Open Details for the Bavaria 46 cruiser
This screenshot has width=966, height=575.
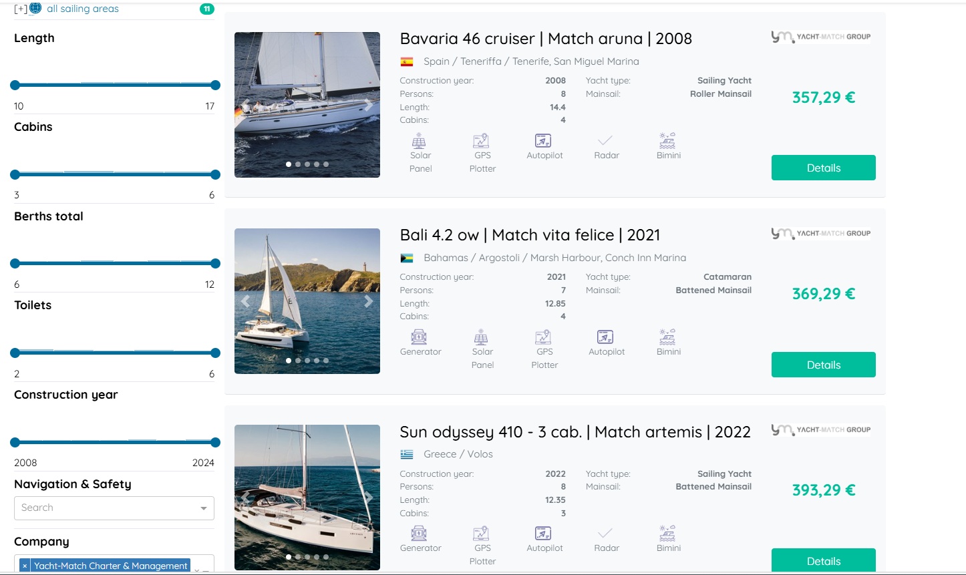pos(823,168)
